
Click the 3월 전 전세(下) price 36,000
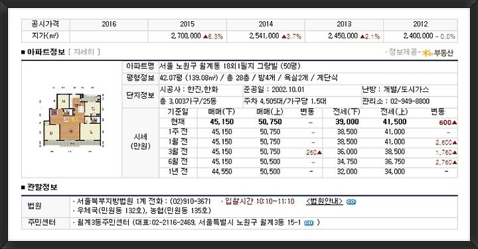347,152
